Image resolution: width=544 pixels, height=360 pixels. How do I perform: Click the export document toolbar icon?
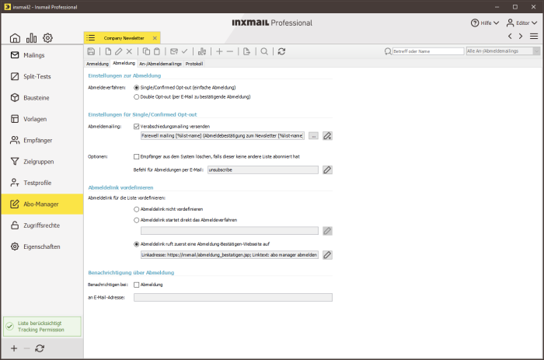tap(246, 51)
